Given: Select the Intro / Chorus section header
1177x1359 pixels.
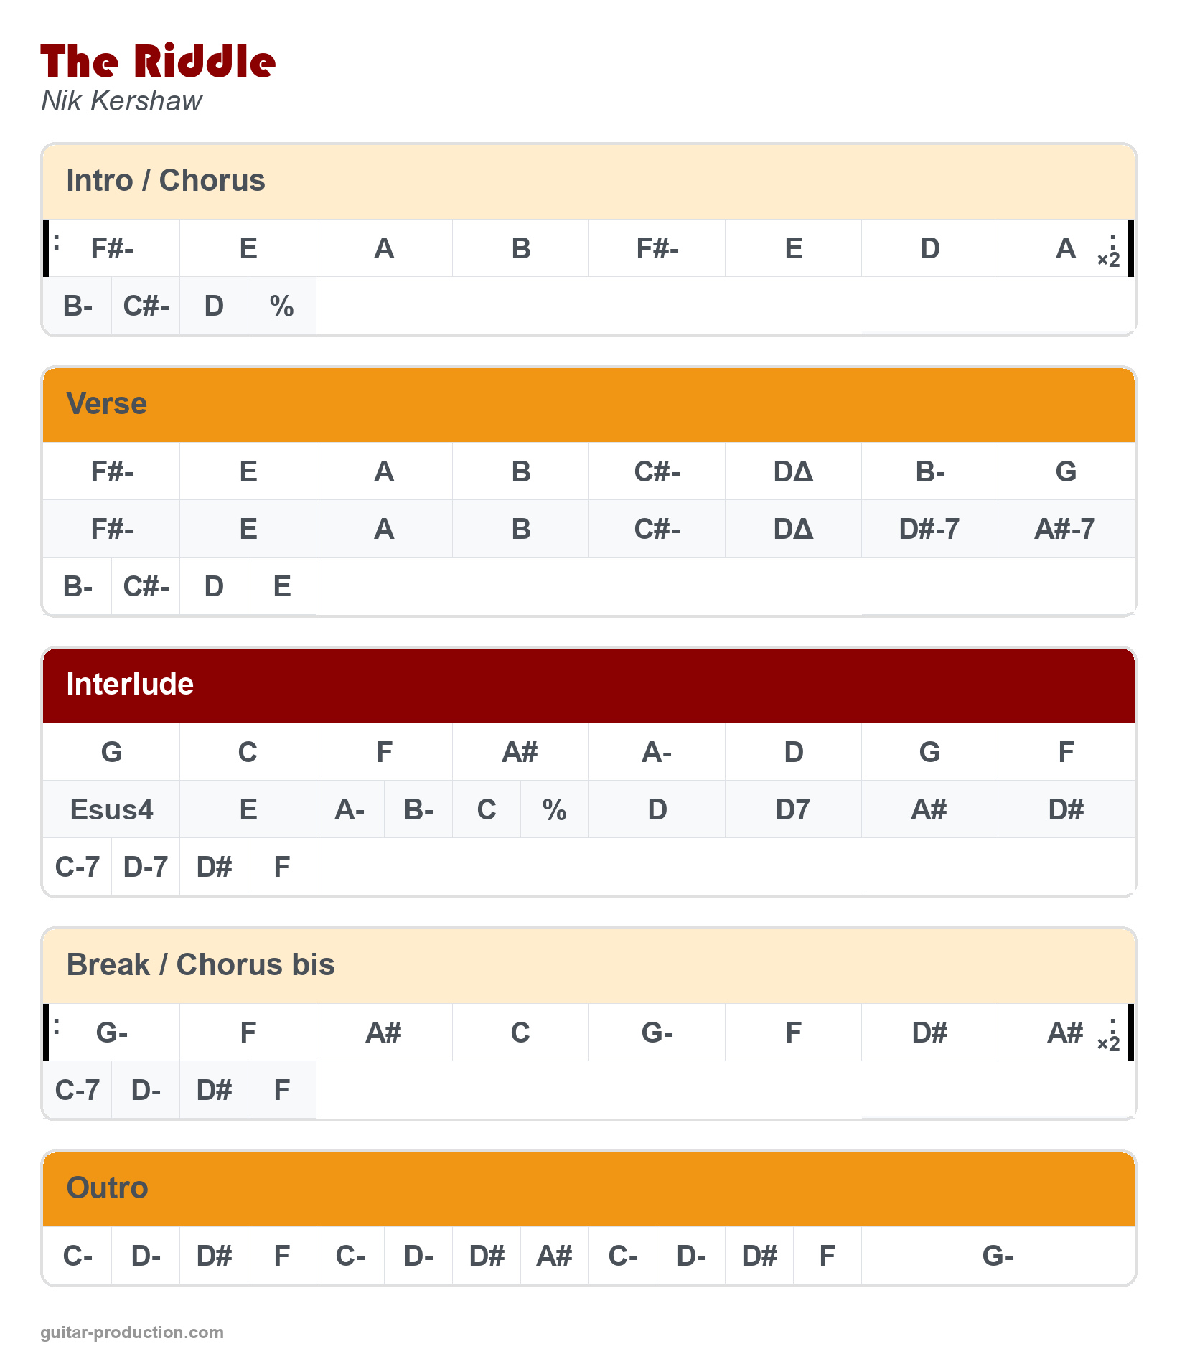Looking at the screenshot, I should click(166, 181).
